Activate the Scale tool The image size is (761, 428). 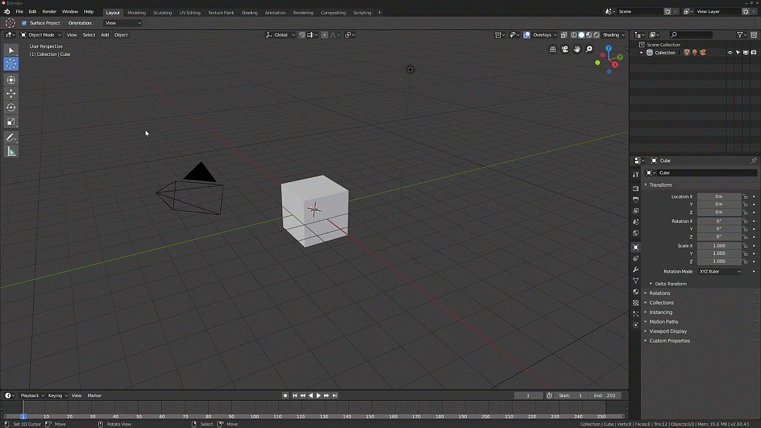tap(11, 121)
